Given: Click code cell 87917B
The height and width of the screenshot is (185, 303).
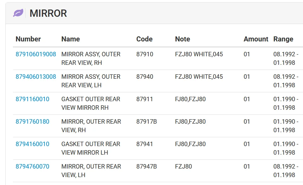Looking at the screenshot, I should point(146,121).
